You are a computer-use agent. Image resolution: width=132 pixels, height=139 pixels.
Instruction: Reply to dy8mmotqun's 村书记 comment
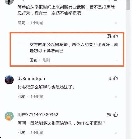tap(21, 97)
